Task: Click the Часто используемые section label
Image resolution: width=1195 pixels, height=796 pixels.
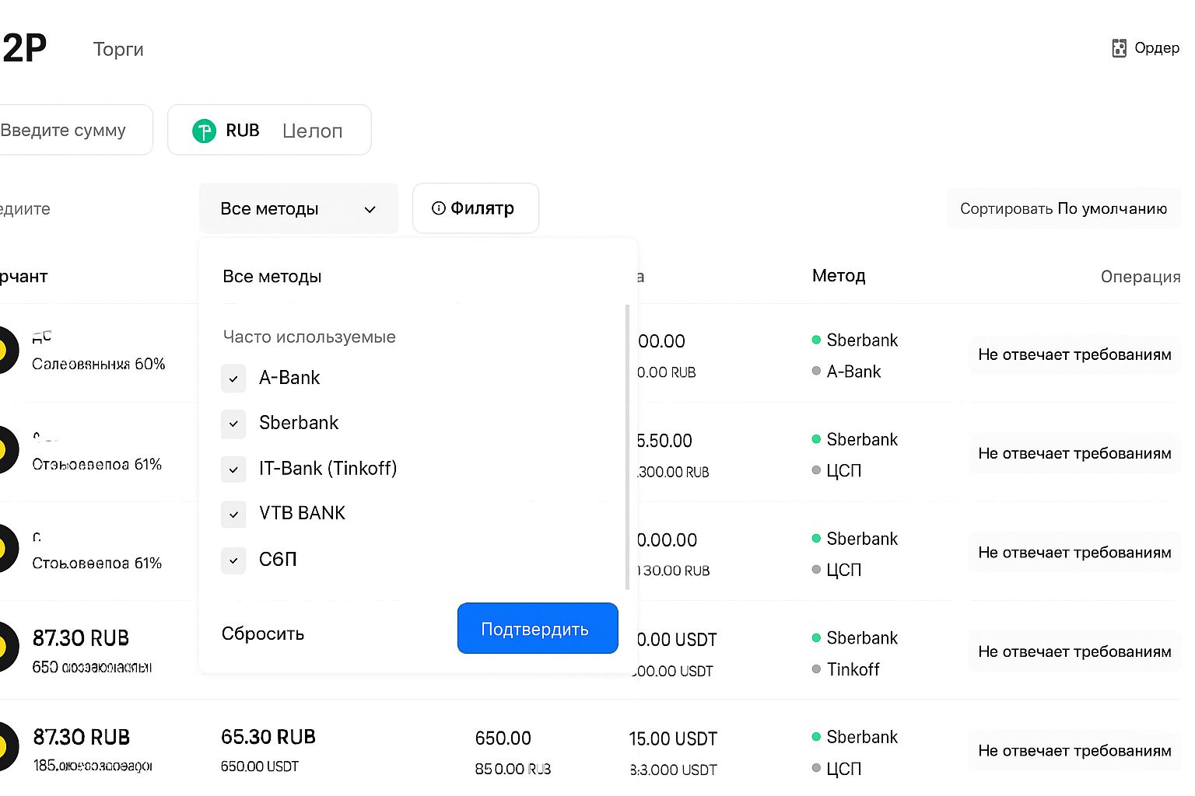Action: point(310,337)
